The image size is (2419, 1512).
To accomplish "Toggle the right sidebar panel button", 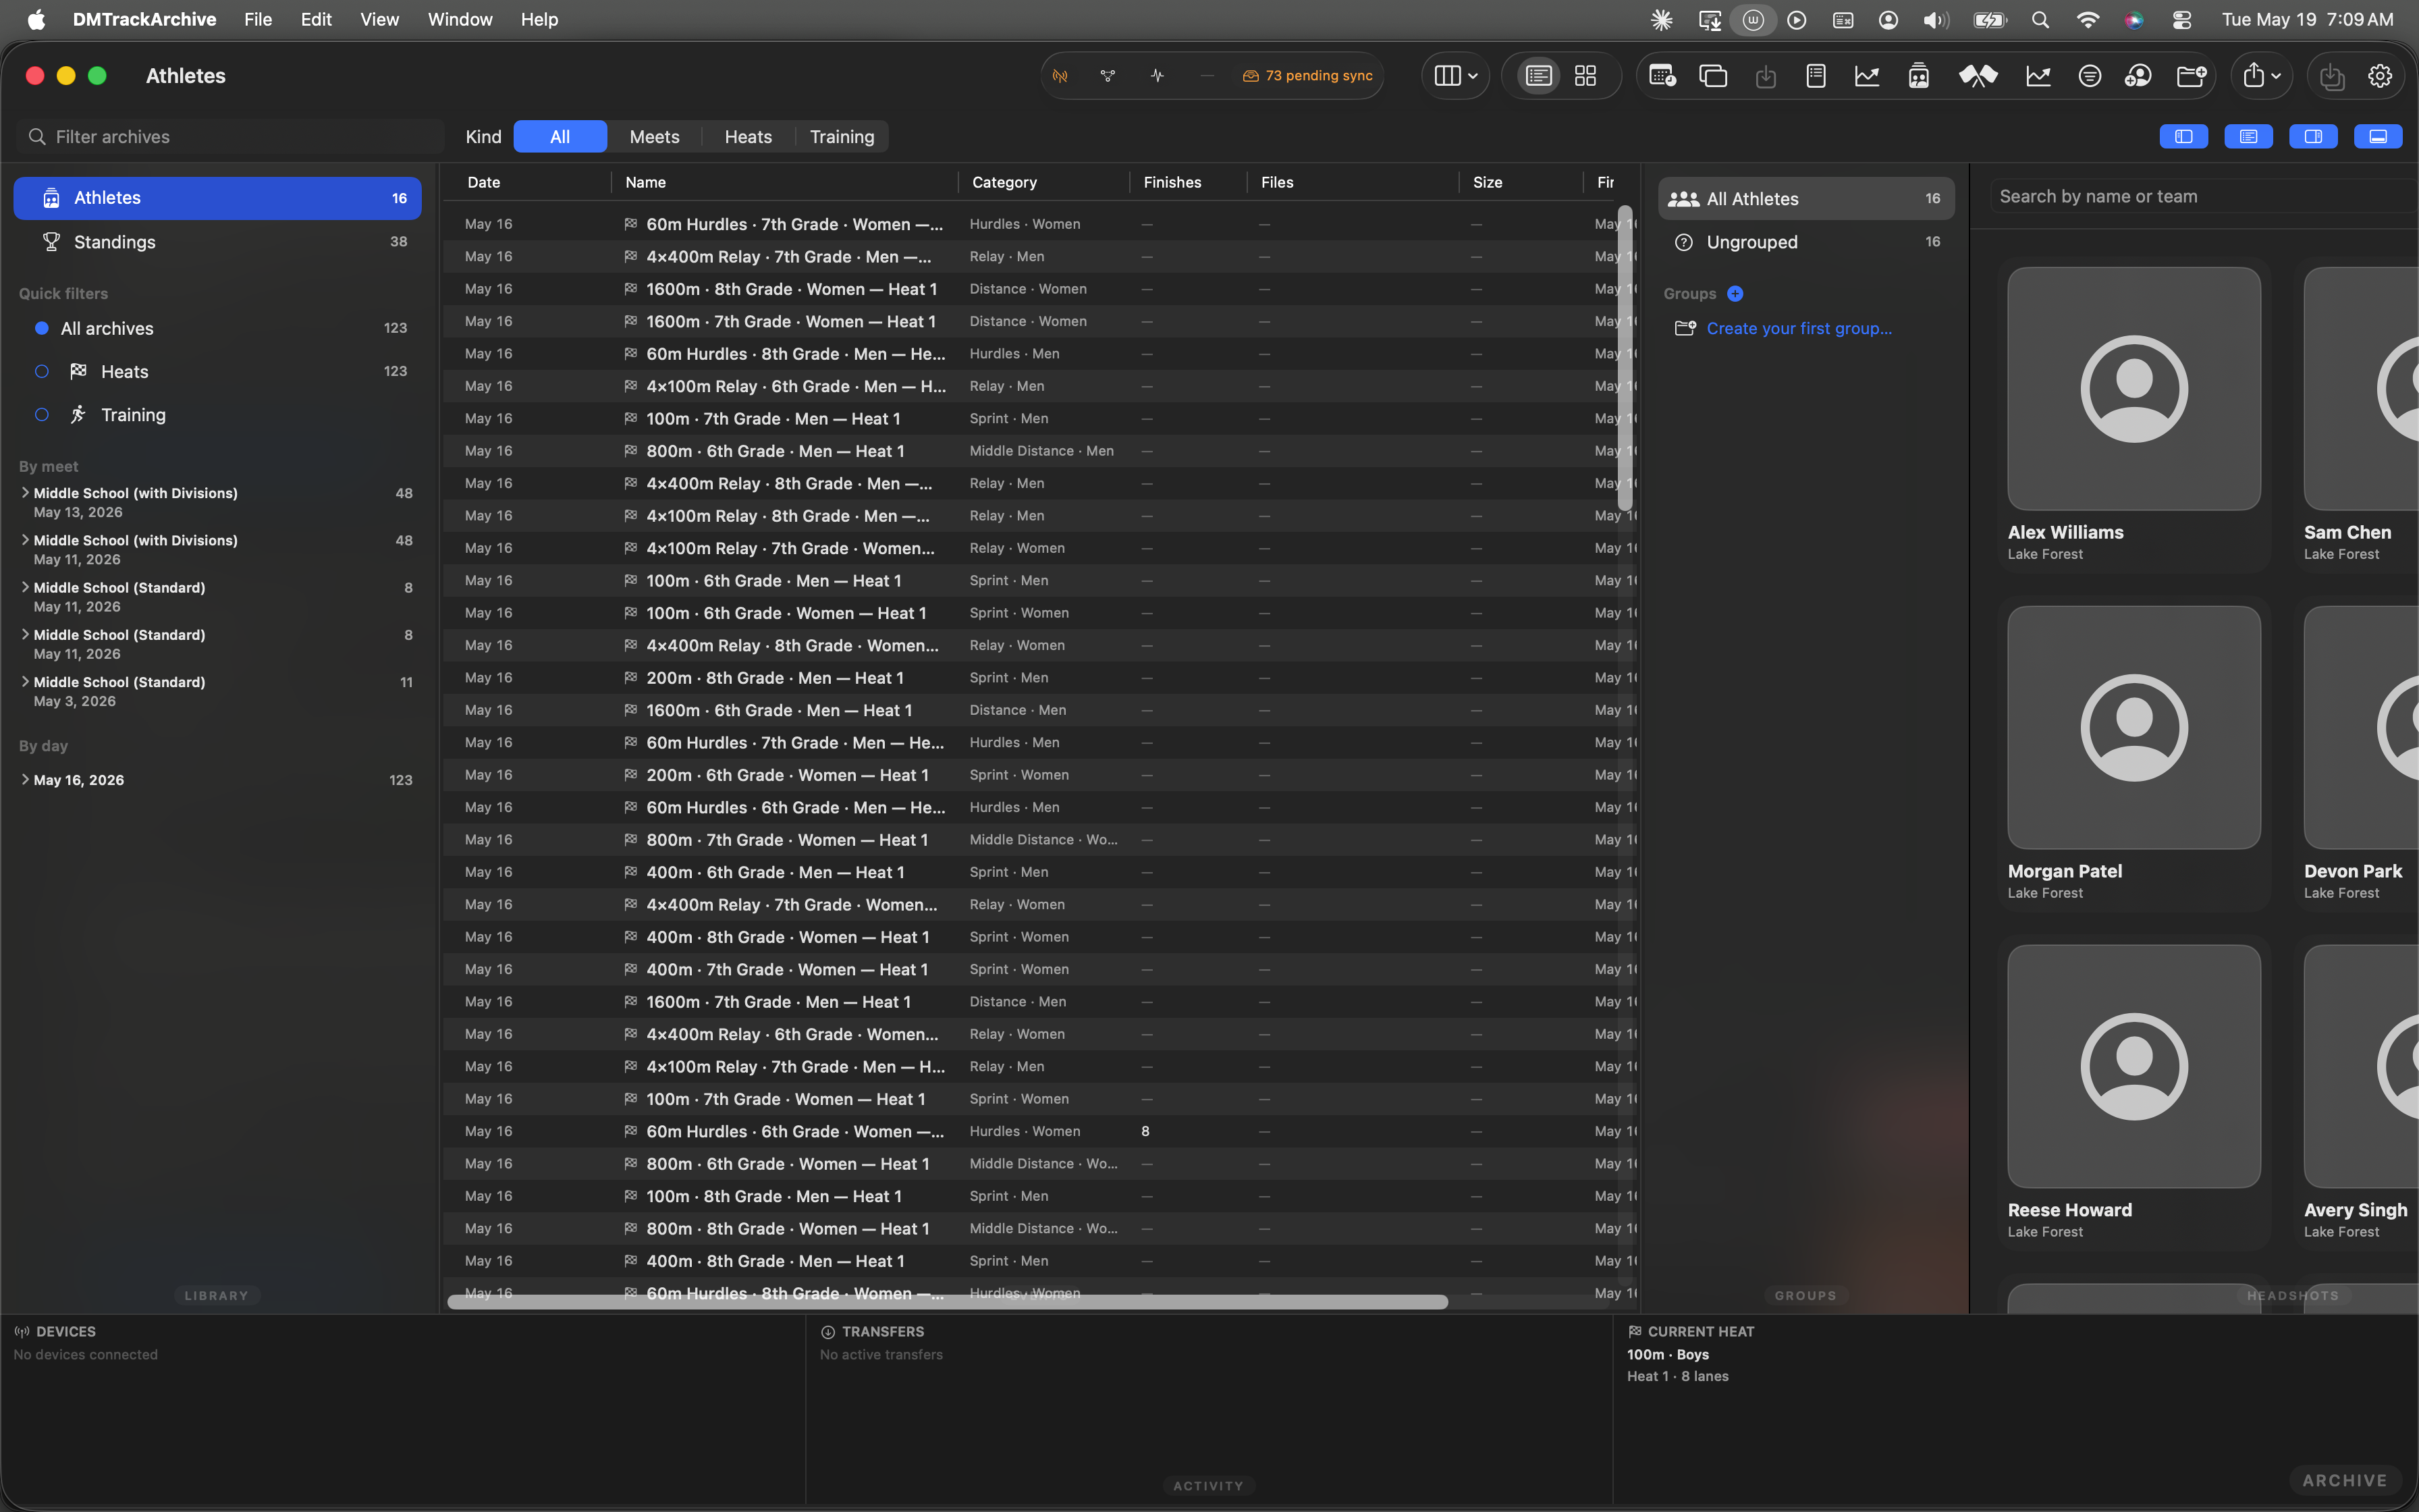I will [x=2313, y=137].
